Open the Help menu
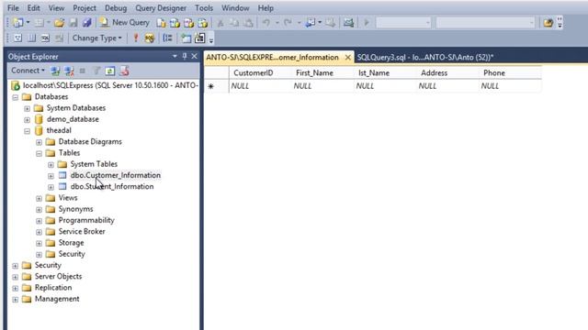Image resolution: width=588 pixels, height=330 pixels. 266,8
